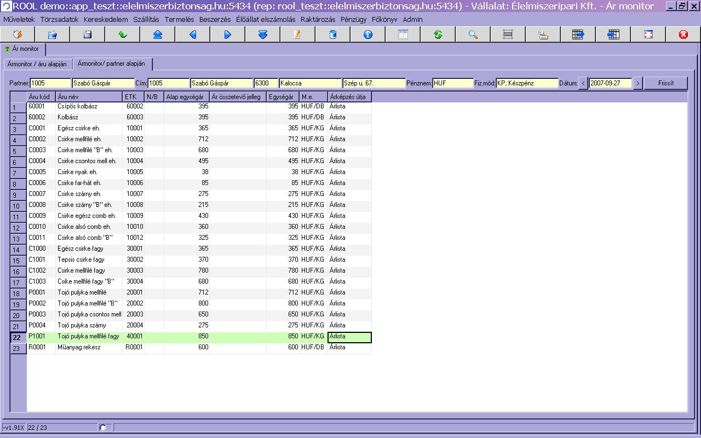
Task: Click the red X close icon in toolbar
Action: [x=683, y=34]
